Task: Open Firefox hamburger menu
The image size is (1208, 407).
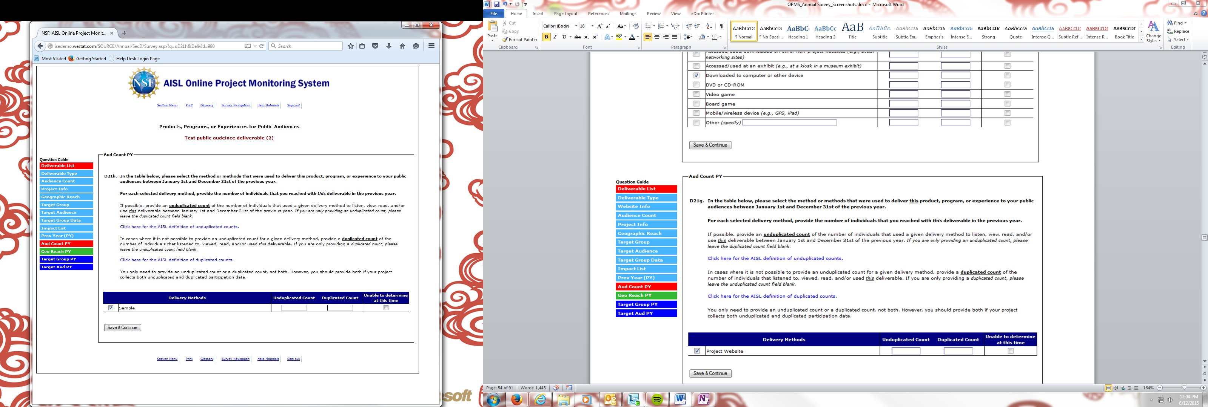Action: [x=431, y=46]
